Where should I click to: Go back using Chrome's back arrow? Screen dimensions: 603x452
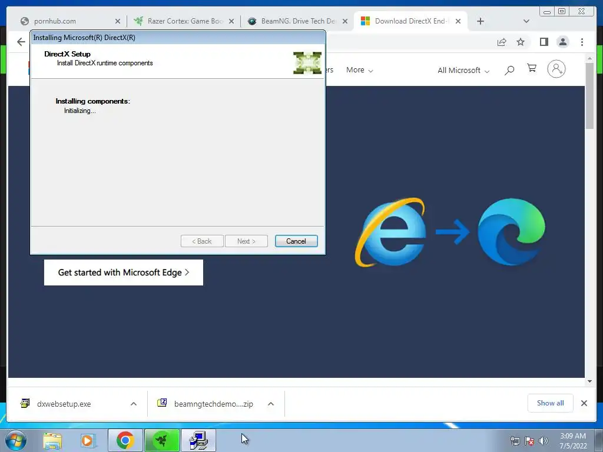click(x=21, y=42)
